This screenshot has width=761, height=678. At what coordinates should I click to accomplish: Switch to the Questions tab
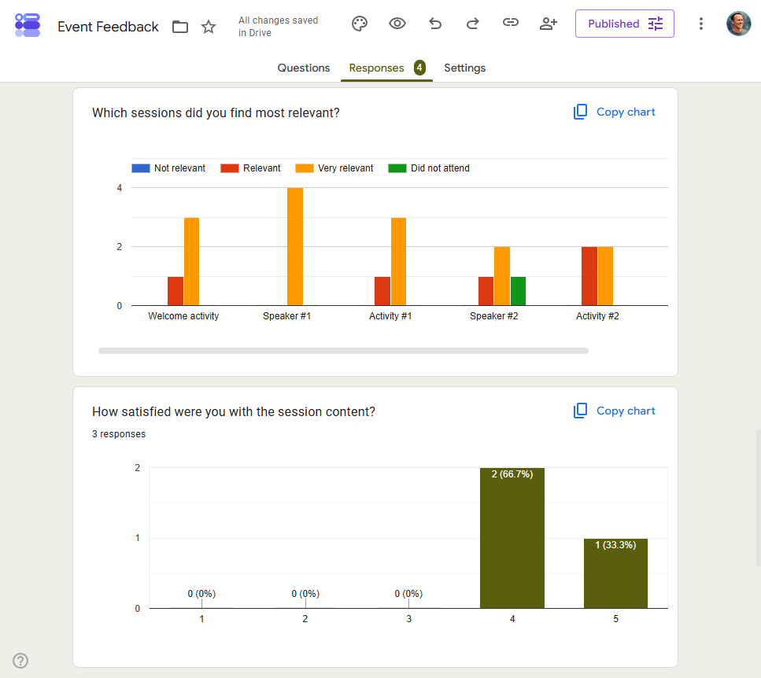[x=303, y=68]
